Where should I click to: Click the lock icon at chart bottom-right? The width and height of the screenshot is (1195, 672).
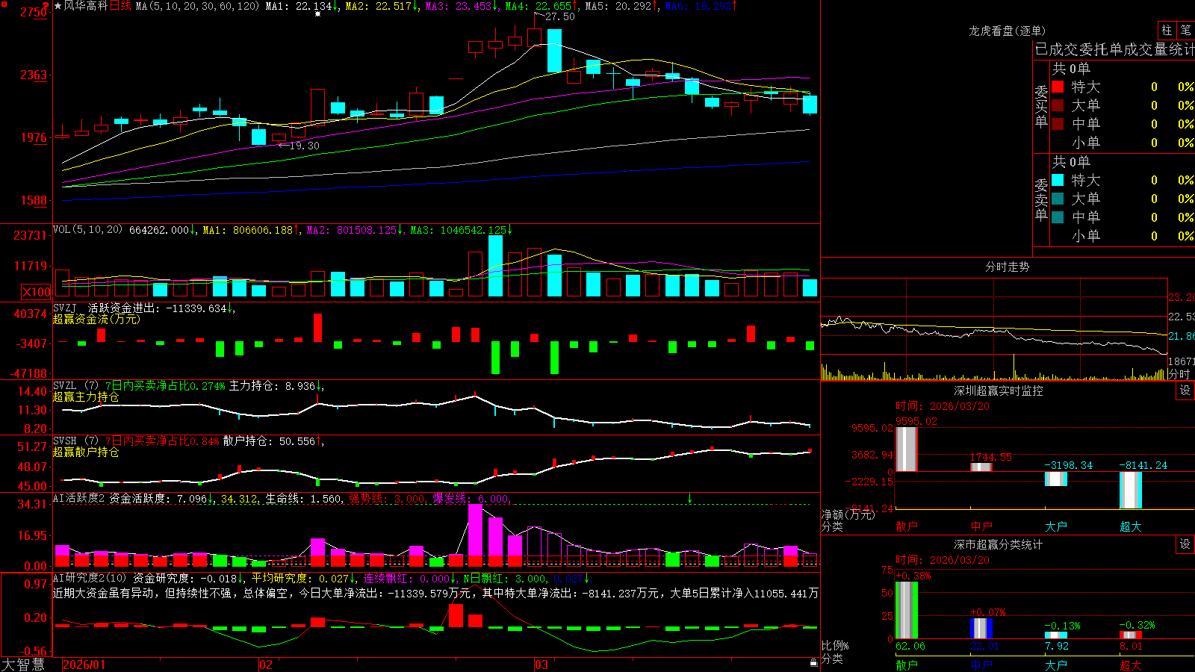pyautogui.click(x=814, y=662)
